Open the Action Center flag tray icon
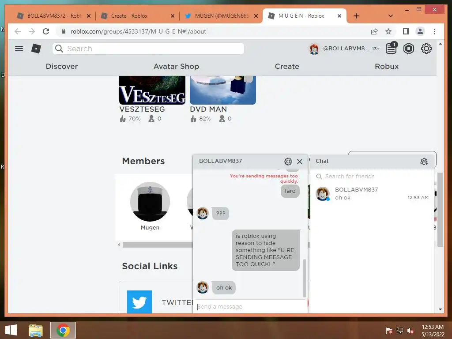452x339 pixels. (x=389, y=331)
